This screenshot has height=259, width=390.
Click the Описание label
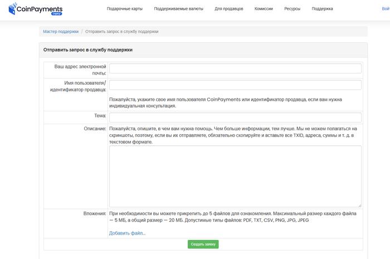click(95, 129)
